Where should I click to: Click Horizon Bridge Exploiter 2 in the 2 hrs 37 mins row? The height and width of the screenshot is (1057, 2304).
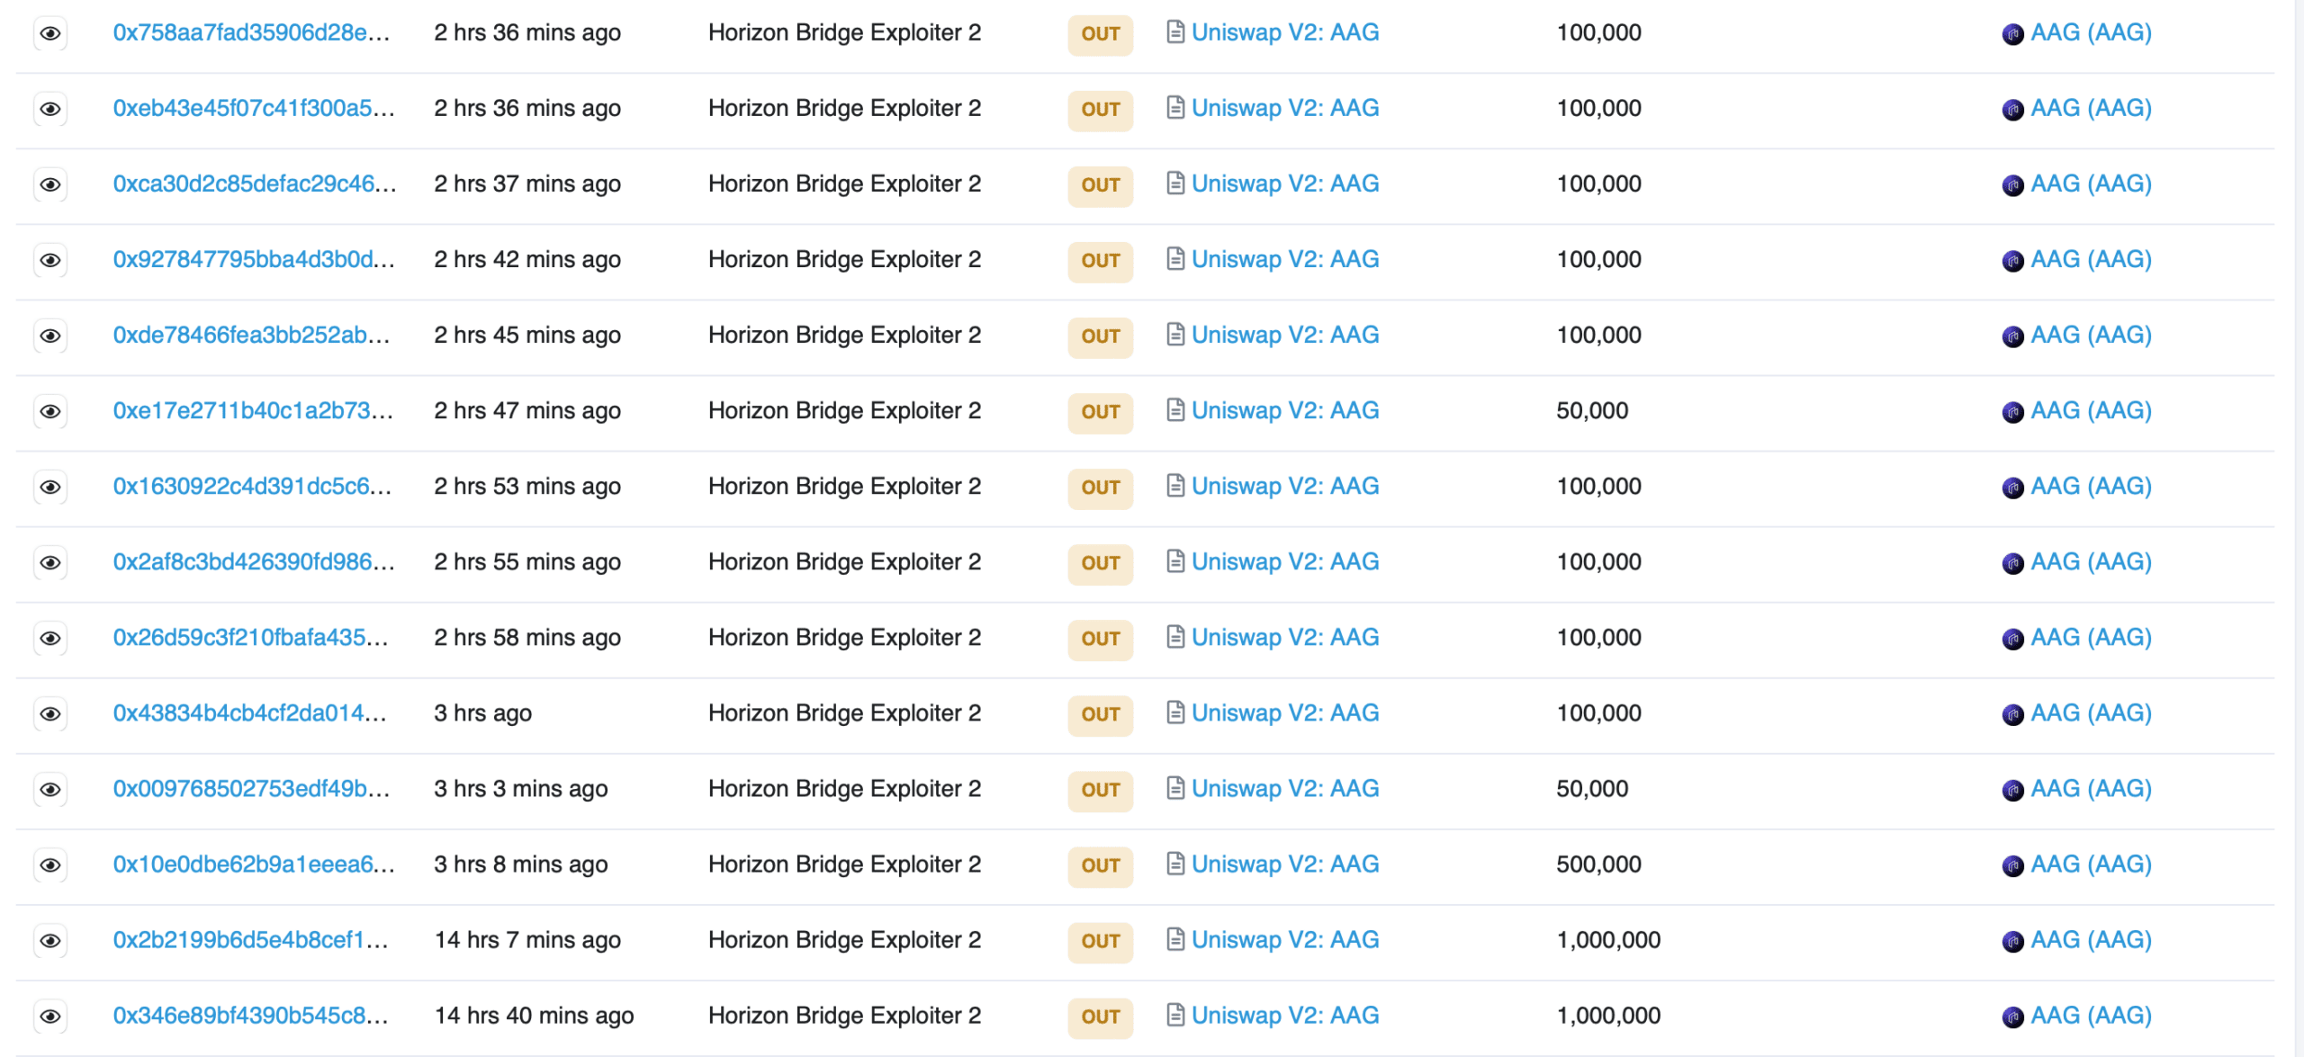coord(844,184)
